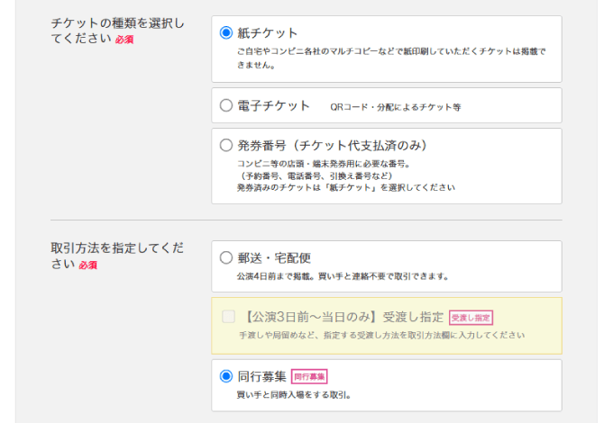Check the 【公演3日前〜当日のみ】受渡し指定 checkbox
This screenshot has width=613, height=423.
[228, 317]
